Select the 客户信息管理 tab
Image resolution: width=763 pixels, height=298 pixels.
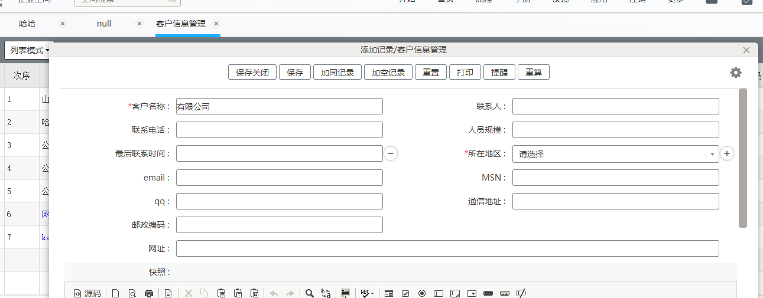pos(181,24)
